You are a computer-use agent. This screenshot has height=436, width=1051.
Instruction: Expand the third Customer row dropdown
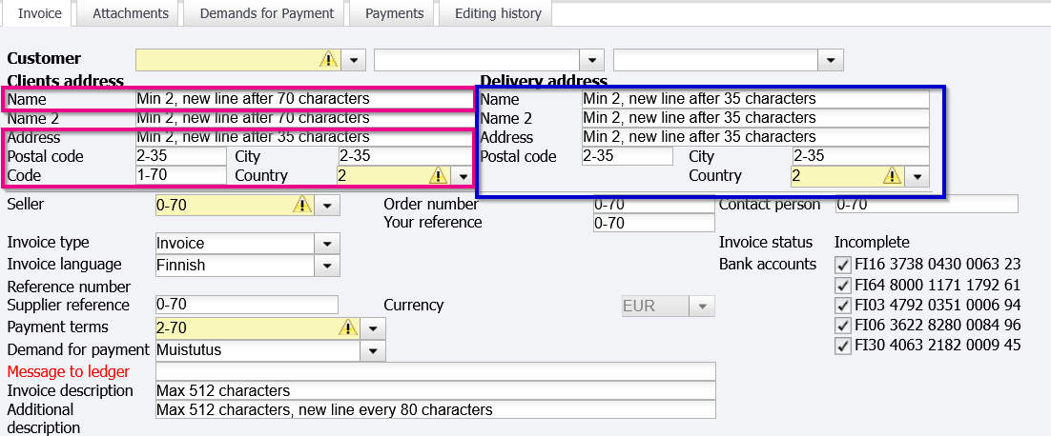click(831, 60)
